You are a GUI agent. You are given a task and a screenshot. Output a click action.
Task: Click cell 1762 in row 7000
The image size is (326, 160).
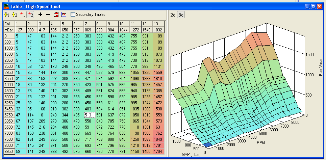pyautogui.click(x=159, y=133)
